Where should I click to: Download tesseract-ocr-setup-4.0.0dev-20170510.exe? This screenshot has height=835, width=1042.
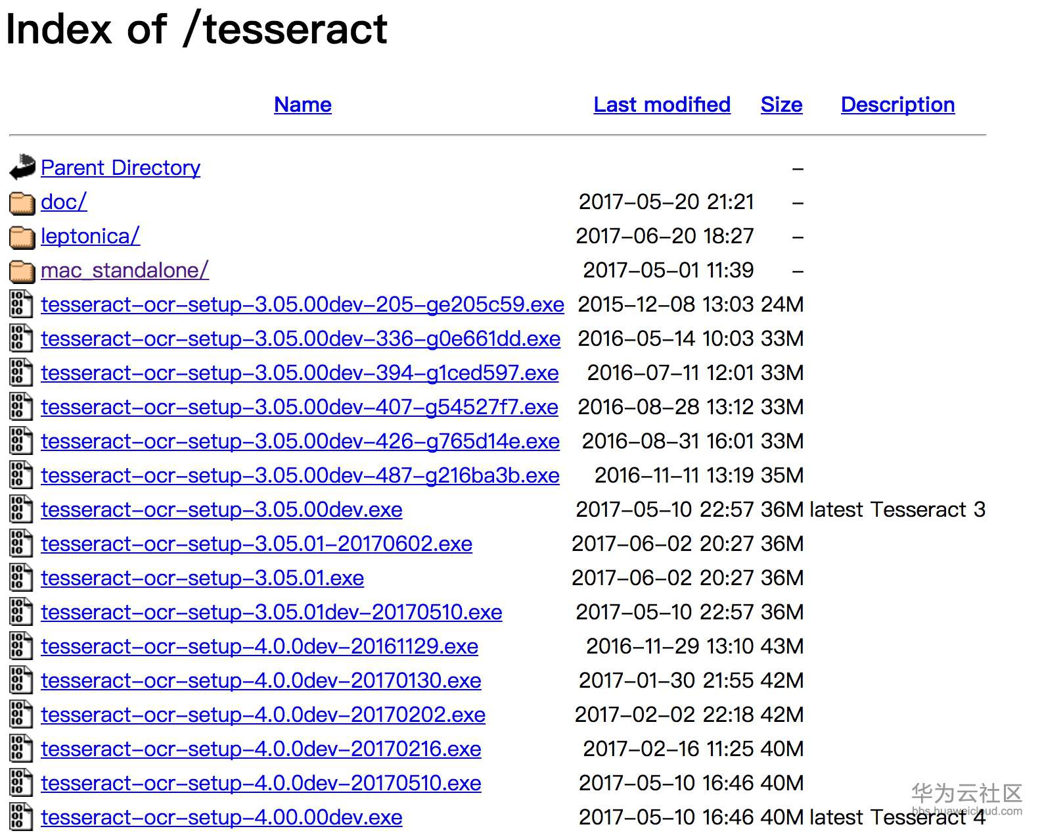[x=261, y=783]
